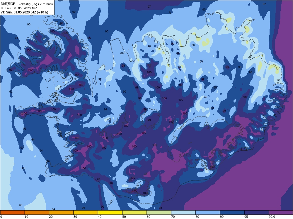The image size is (293, 219).
Task: Click the '20' legend scale label
Action: pos(51,217)
